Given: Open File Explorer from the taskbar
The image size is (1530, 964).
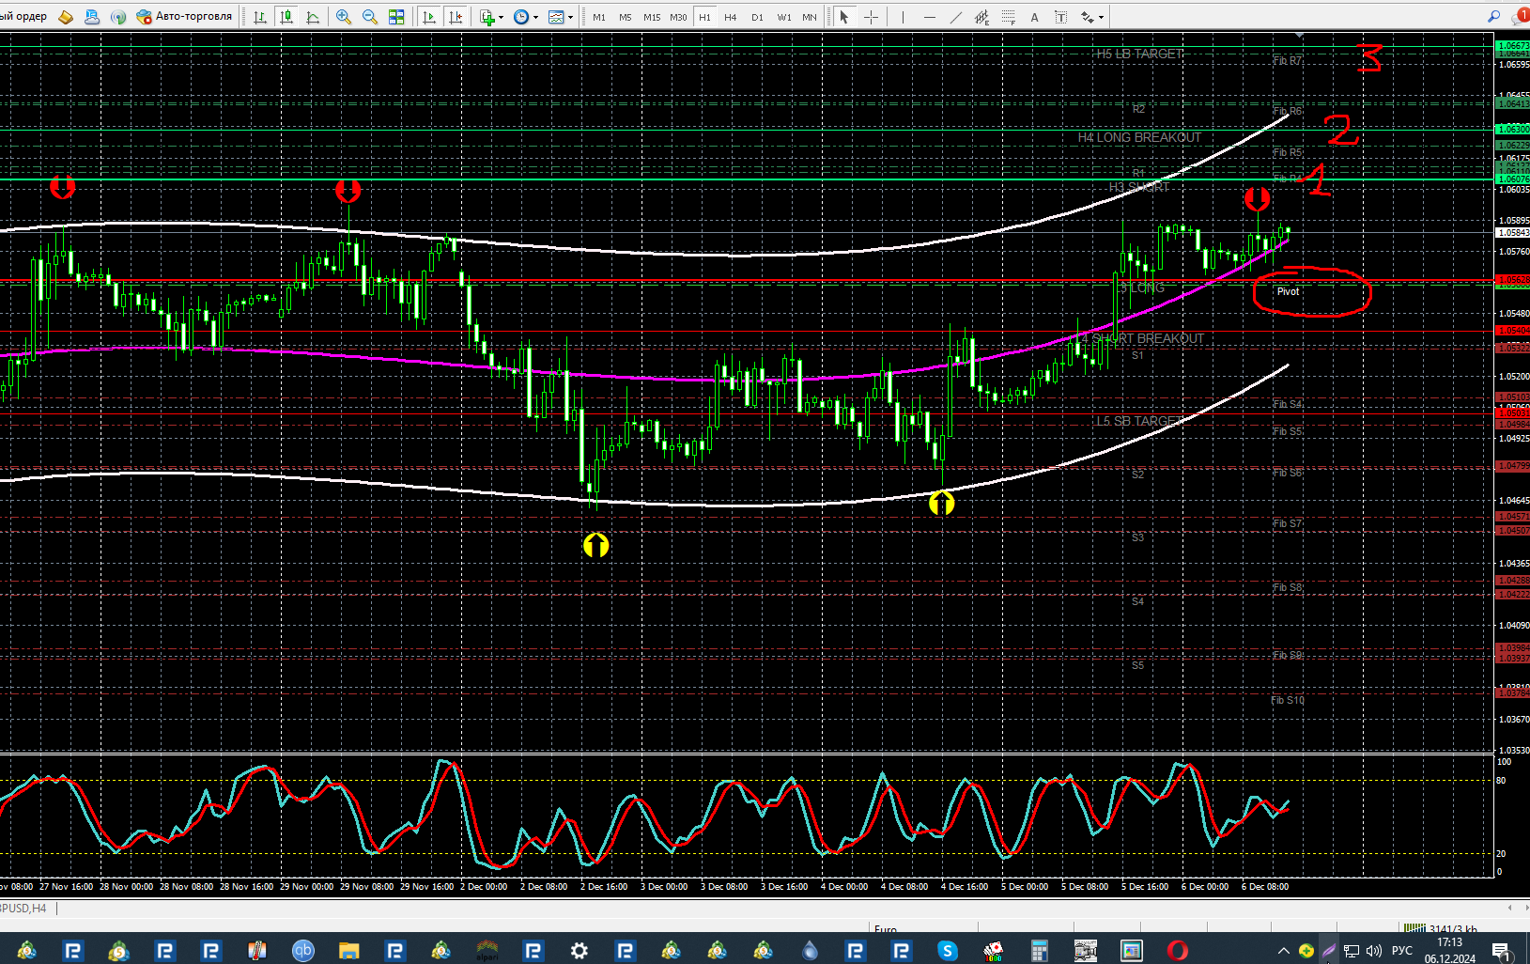Looking at the screenshot, I should [x=349, y=951].
